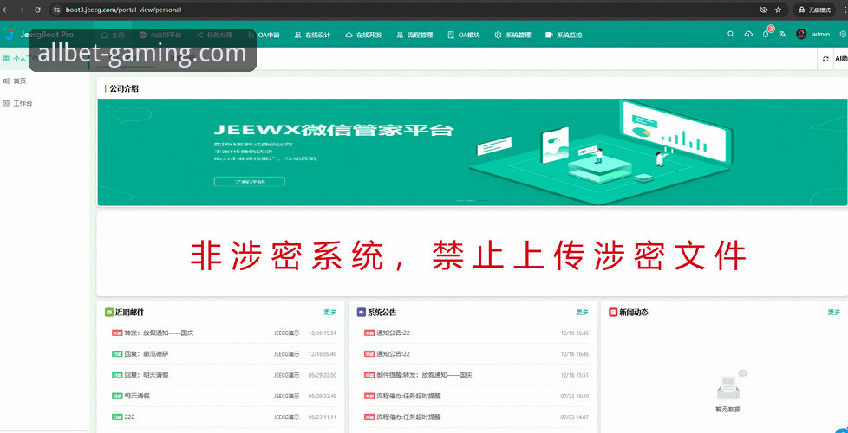
Task: Open the language translate icon
Action: 783,34
